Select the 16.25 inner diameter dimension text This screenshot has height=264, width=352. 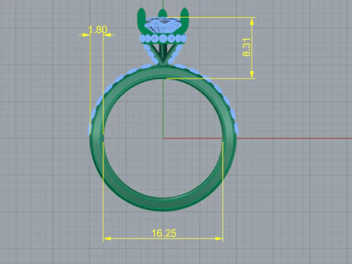(x=164, y=233)
